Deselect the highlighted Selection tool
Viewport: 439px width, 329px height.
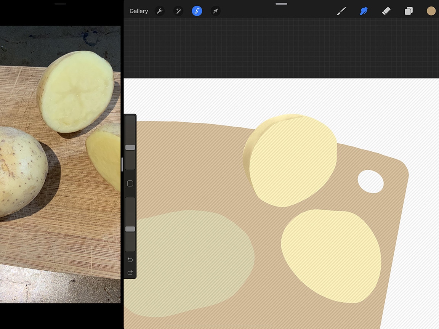(x=197, y=11)
